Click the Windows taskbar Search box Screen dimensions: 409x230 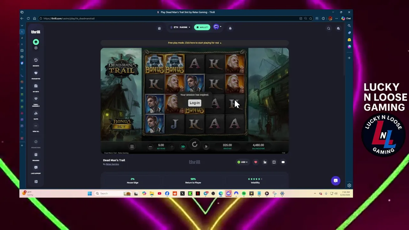coord(113,193)
